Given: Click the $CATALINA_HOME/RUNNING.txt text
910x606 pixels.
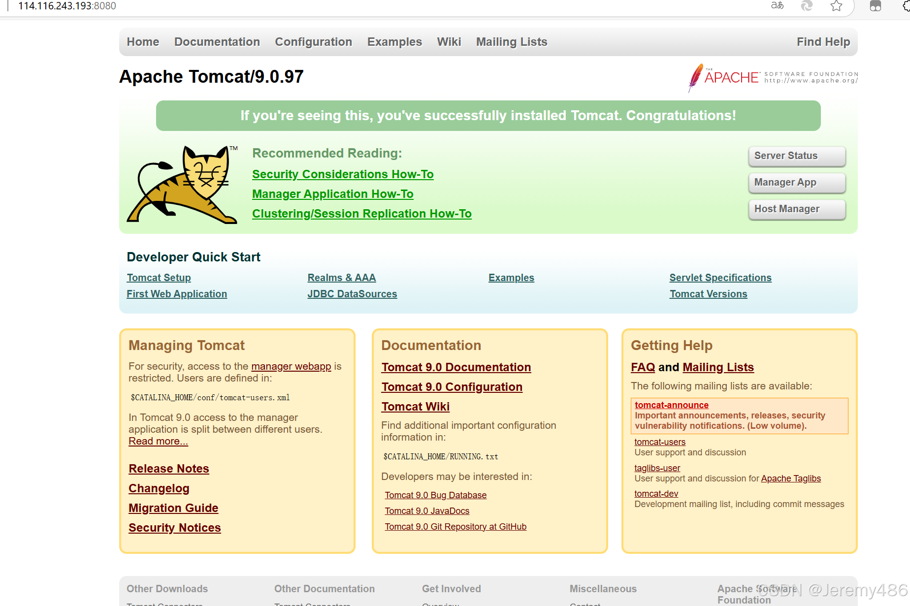Looking at the screenshot, I should (x=441, y=456).
